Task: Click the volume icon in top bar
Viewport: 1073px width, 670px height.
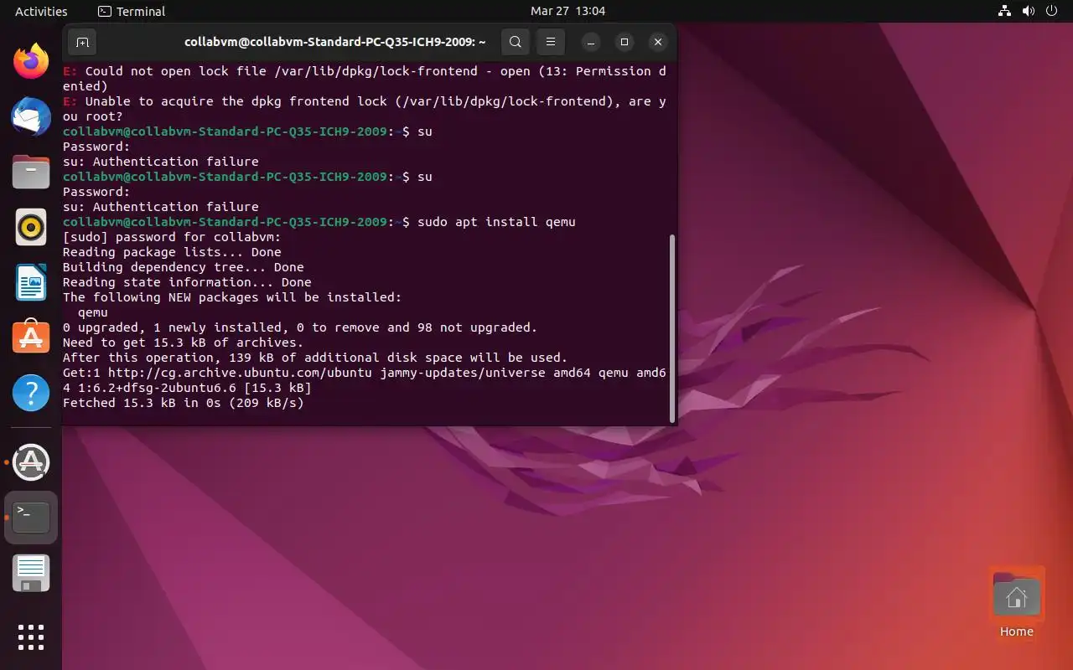Action: click(1028, 11)
